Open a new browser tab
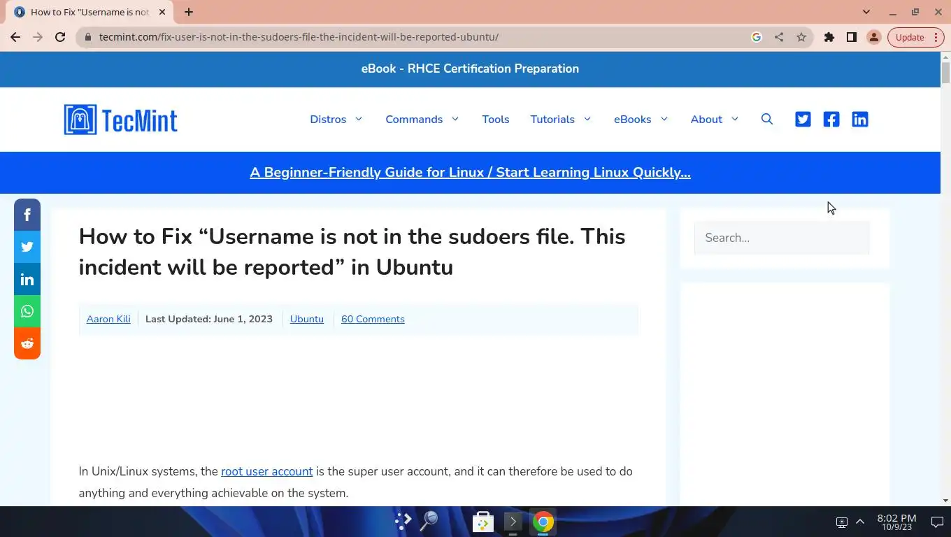 click(189, 12)
